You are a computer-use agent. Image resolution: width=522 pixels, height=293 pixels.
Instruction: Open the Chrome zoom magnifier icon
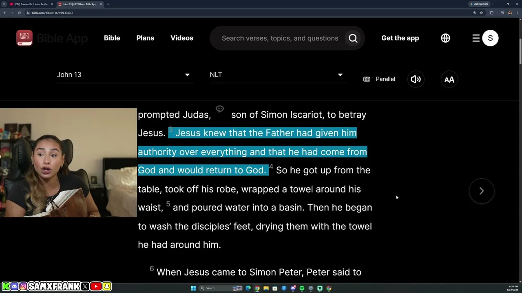(x=475, y=13)
